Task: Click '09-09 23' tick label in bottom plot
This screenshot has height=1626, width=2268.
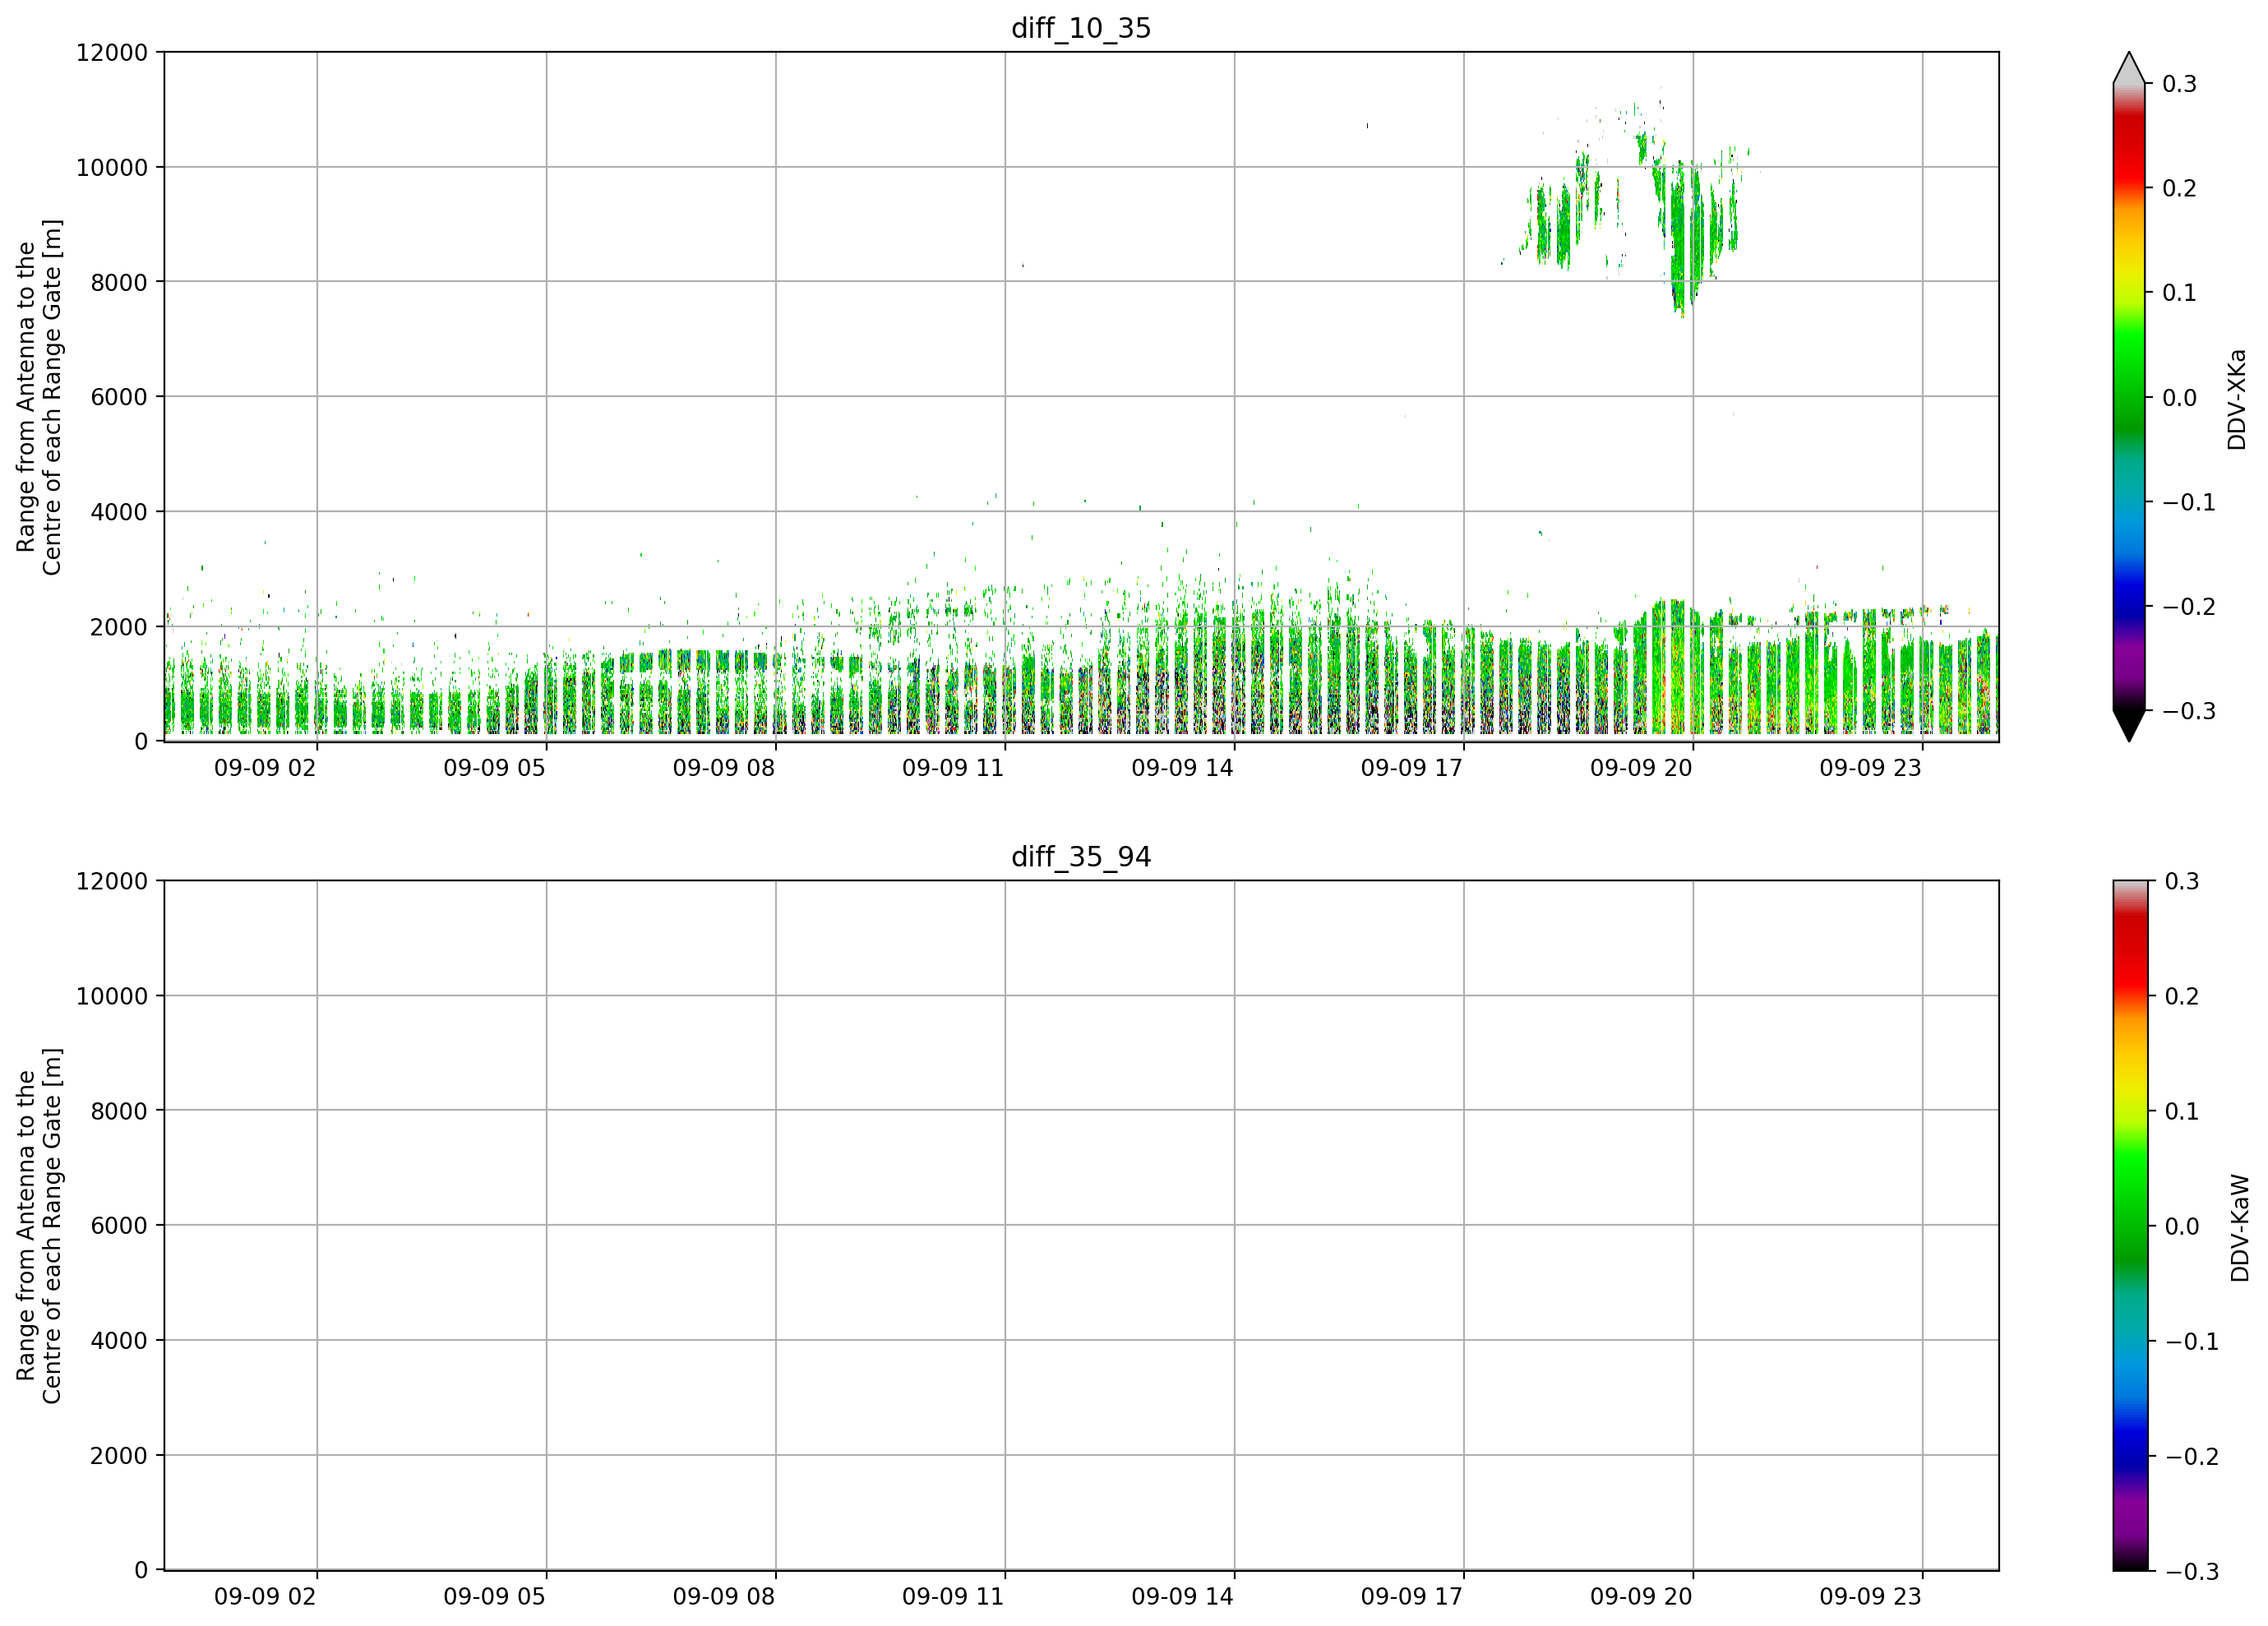Action: (1870, 1597)
